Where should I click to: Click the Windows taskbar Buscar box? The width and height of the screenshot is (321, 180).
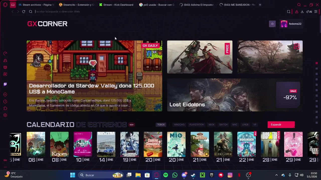101,175
